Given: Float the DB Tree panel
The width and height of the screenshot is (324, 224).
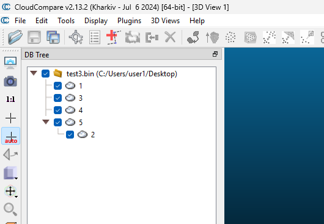Looking at the screenshot, I should point(215,54).
